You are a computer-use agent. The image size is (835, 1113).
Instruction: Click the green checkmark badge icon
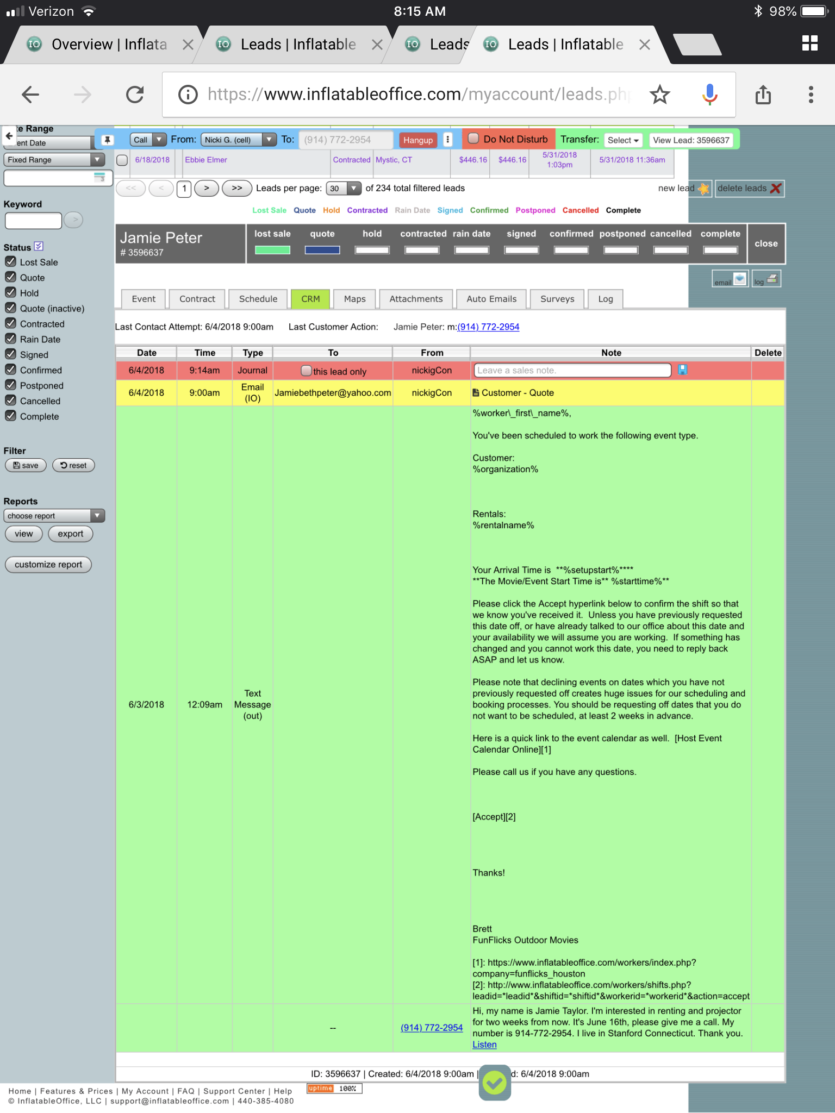click(x=494, y=1083)
